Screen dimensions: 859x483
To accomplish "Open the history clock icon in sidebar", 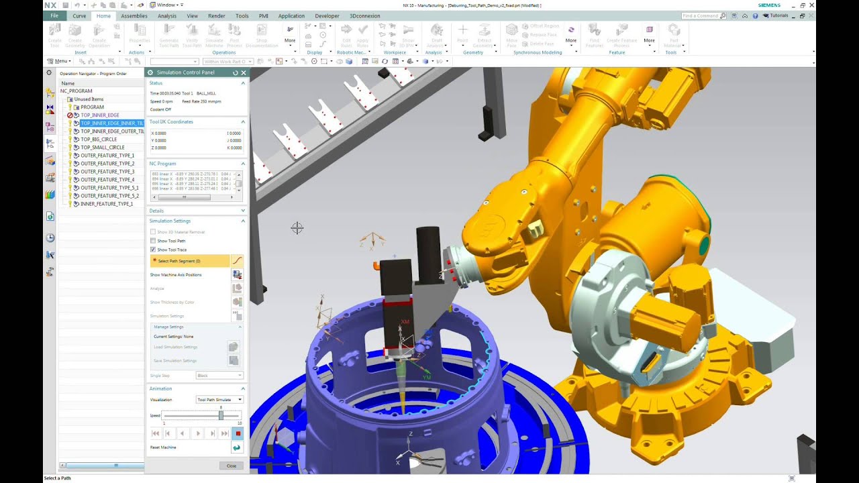I will coord(50,238).
